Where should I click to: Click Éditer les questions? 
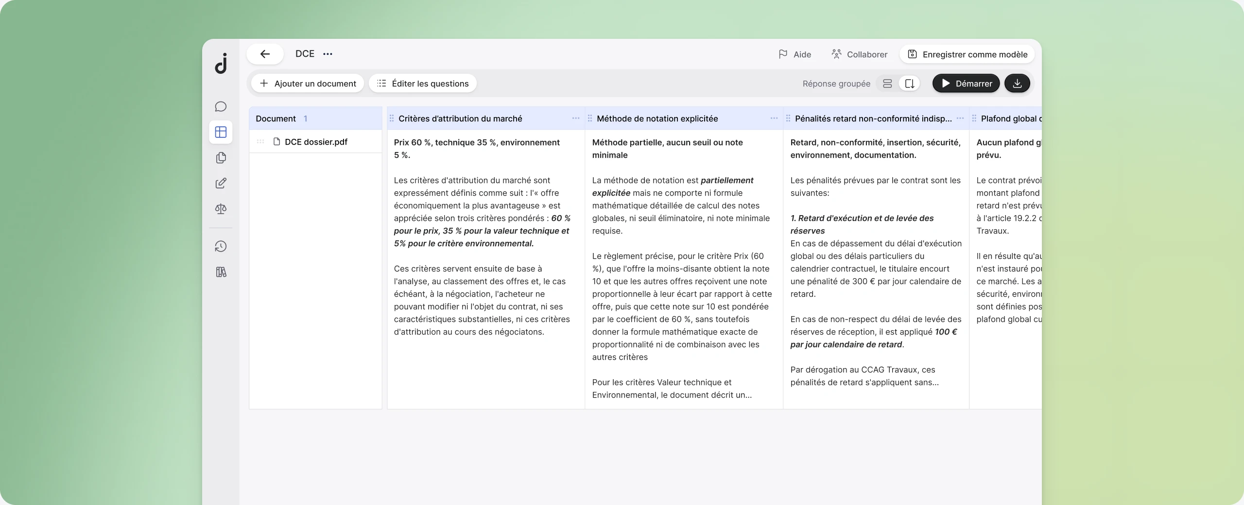[x=423, y=84]
